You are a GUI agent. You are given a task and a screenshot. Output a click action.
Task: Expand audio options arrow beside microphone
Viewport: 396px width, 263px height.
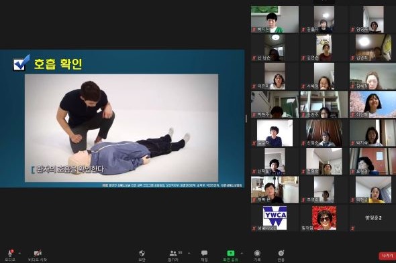[19, 253]
